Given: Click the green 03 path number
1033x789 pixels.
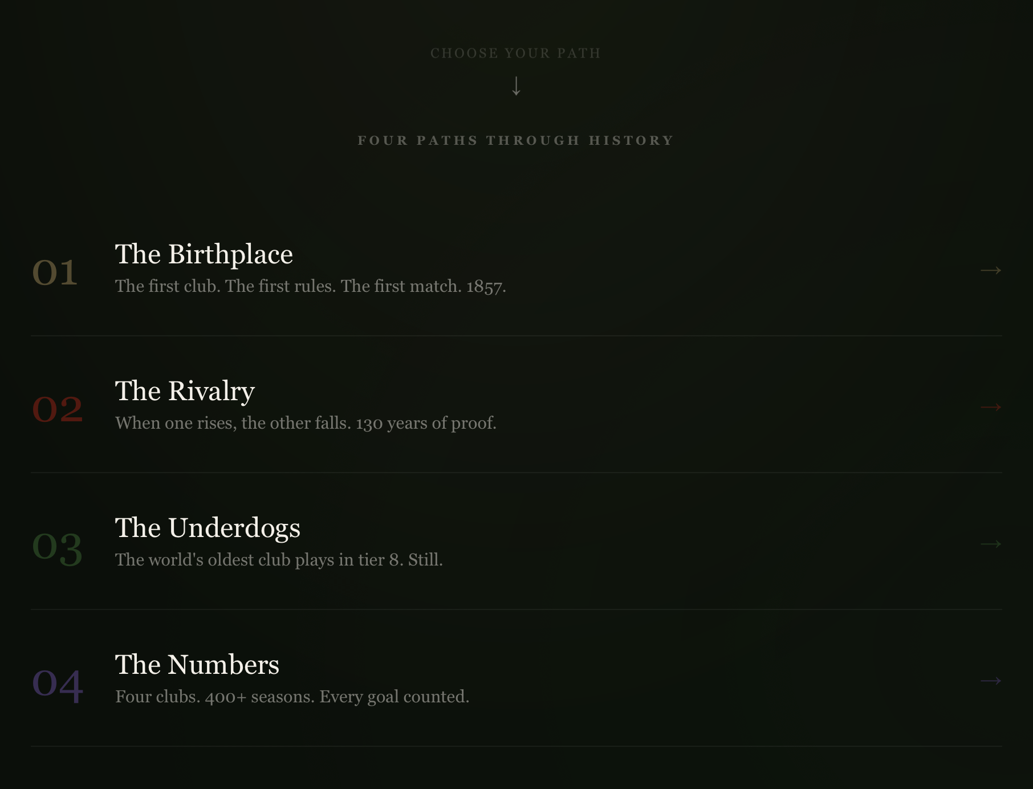Looking at the screenshot, I should [57, 547].
